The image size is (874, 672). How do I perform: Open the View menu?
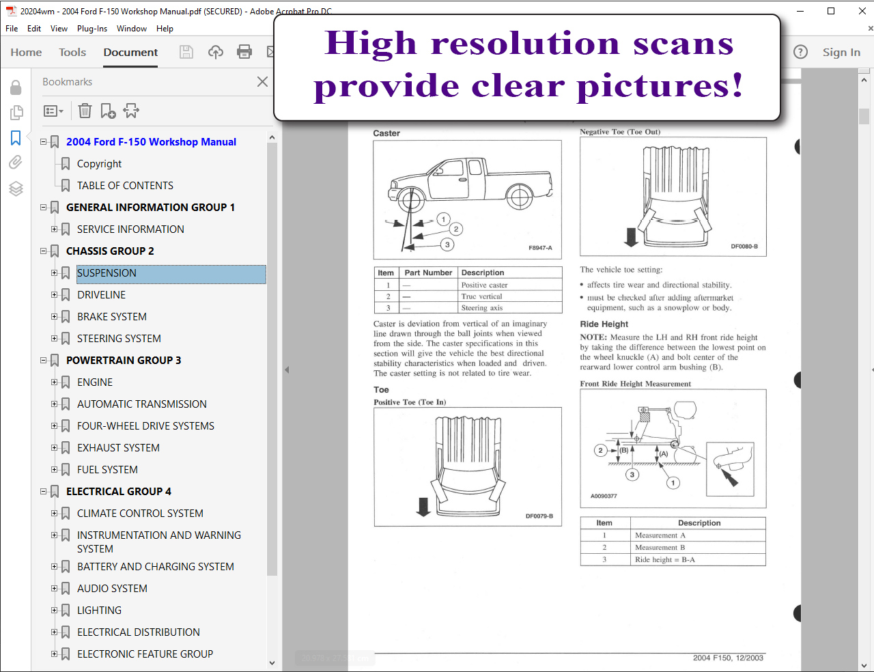point(59,29)
